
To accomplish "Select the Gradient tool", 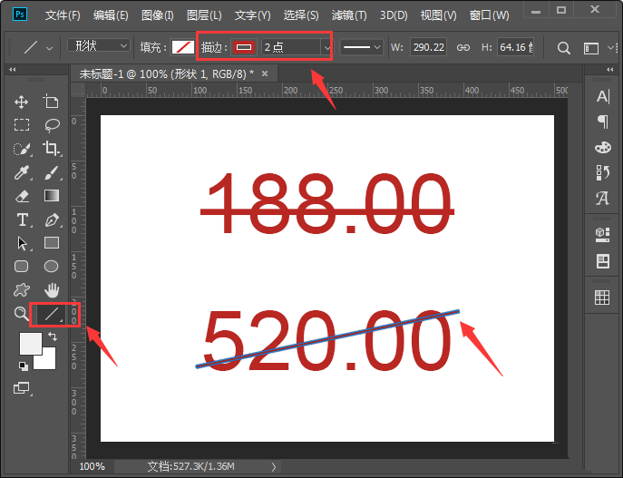I will pyautogui.click(x=52, y=196).
